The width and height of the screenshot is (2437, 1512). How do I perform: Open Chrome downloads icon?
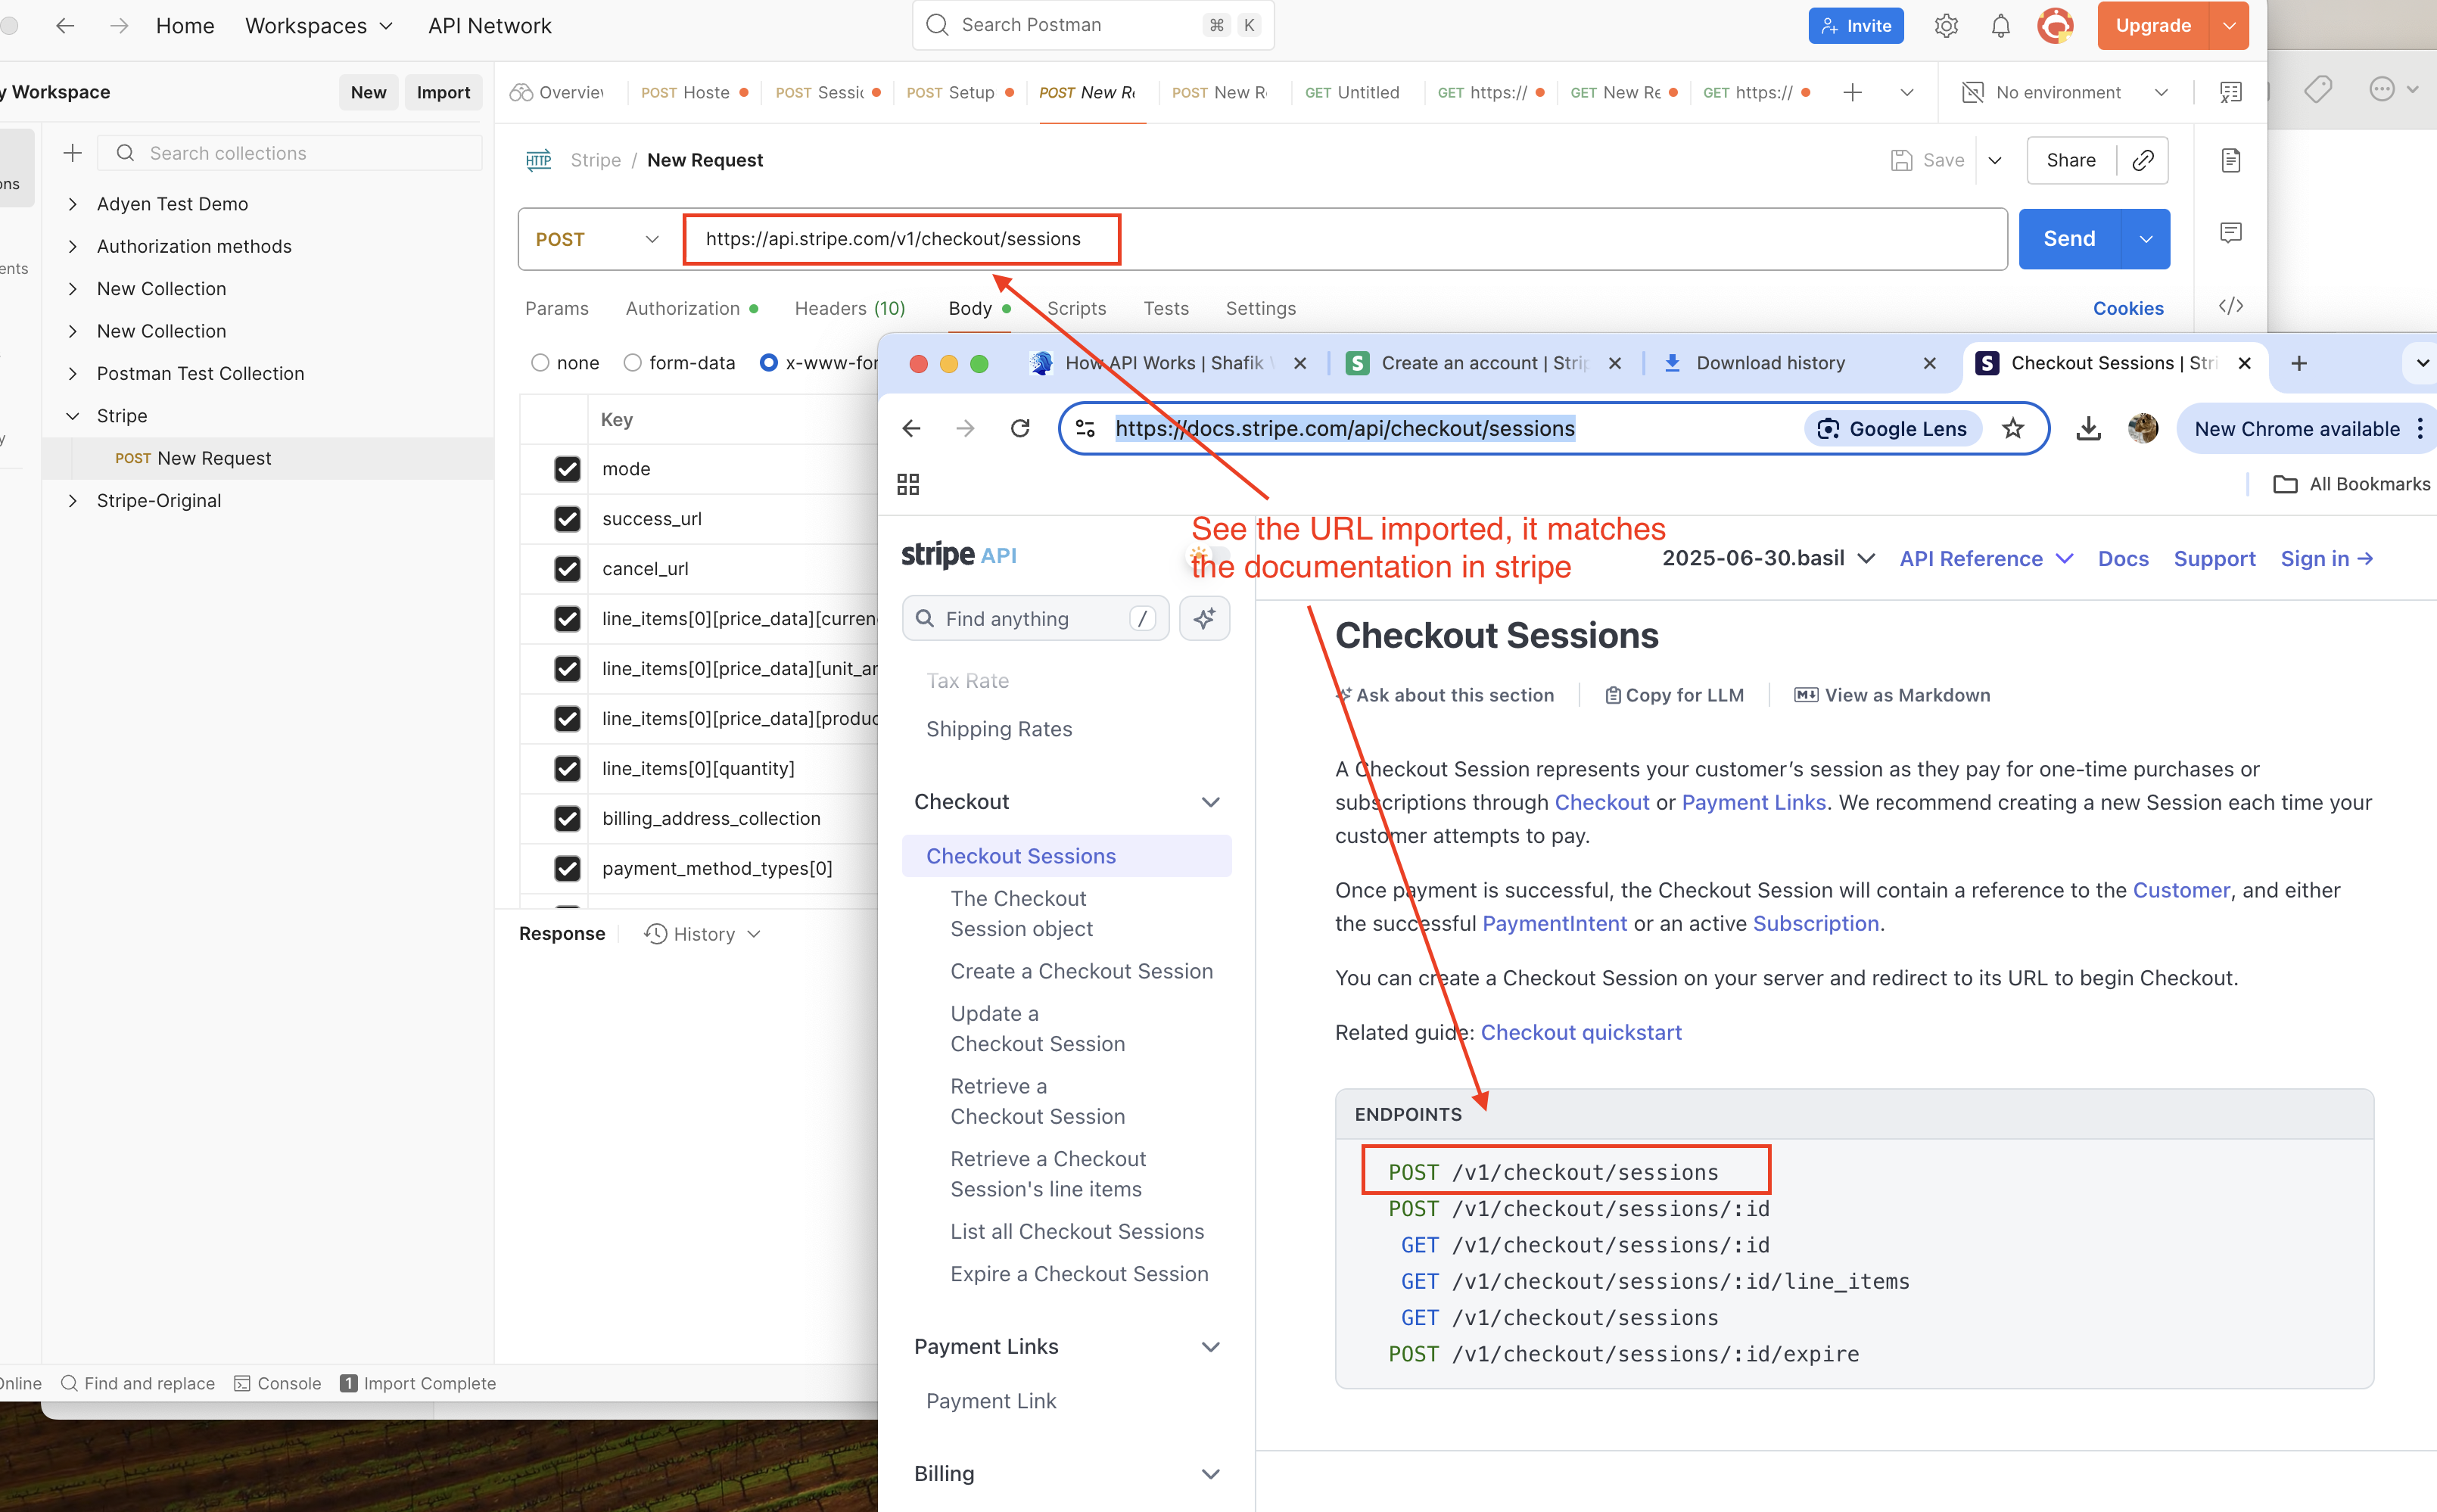pyautogui.click(x=2087, y=428)
